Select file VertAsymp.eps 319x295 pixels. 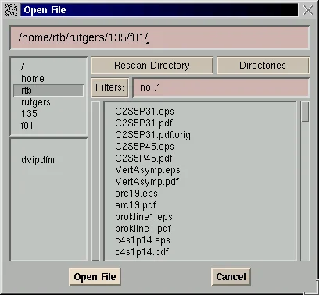[148, 170]
